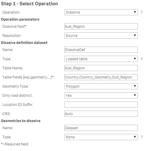The image size is (147, 151).
Task: Click the arrow on the Yes combo box
Action: click(135, 95)
